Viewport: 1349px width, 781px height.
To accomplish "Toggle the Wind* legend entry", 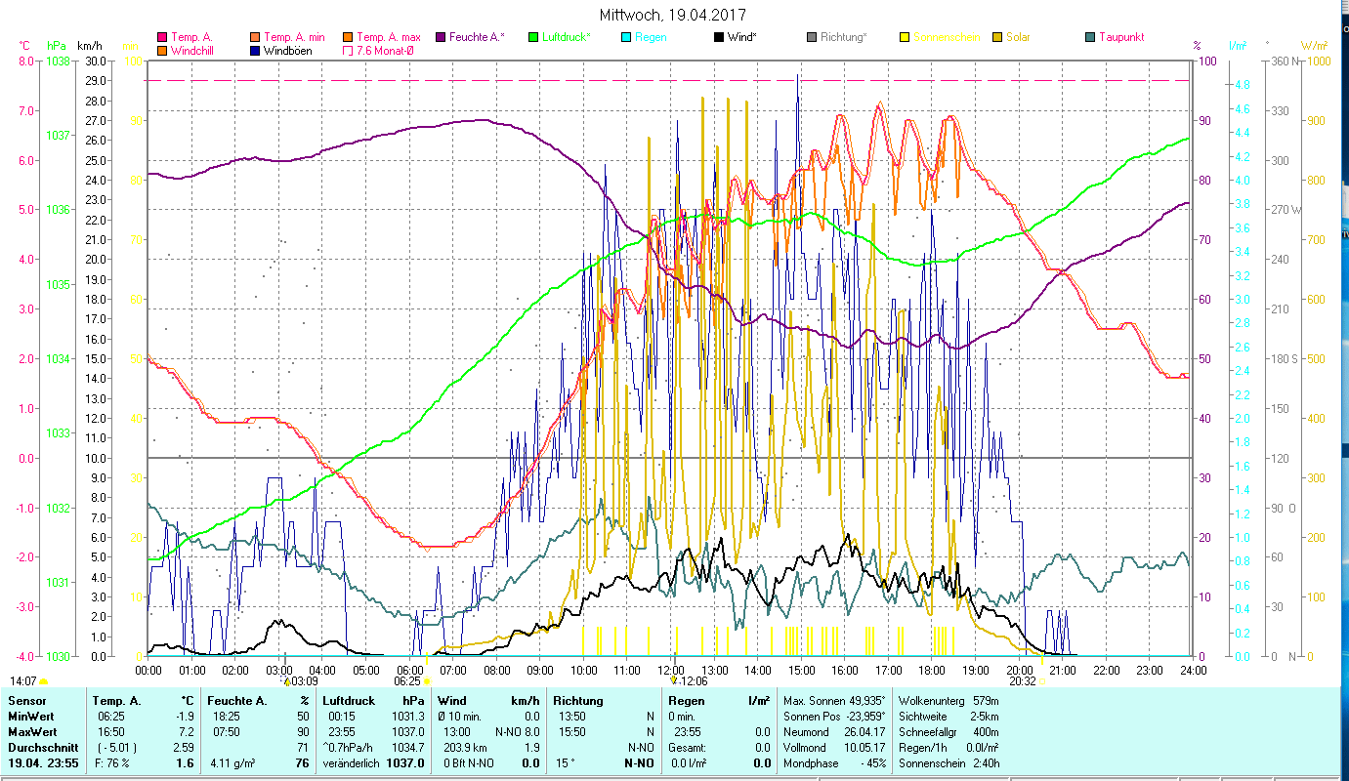I will pos(736,38).
